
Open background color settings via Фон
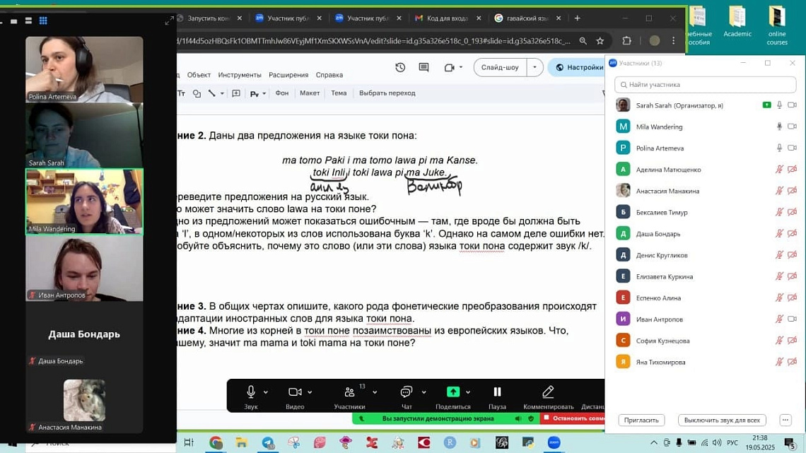coord(283,93)
